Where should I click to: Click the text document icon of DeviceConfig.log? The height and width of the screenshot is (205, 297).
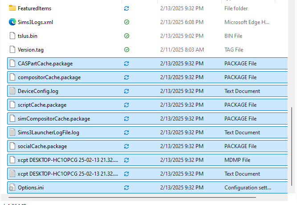tap(12, 91)
